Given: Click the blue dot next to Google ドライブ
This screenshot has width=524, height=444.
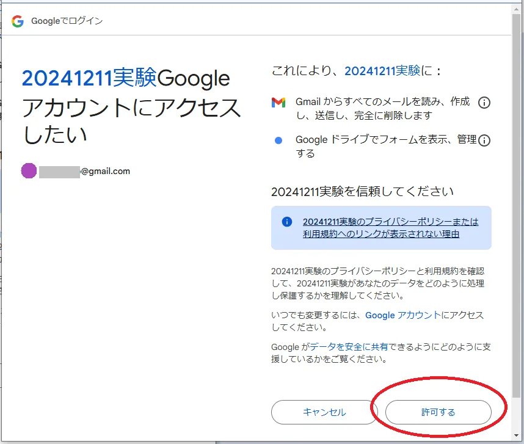Looking at the screenshot, I should (278, 140).
